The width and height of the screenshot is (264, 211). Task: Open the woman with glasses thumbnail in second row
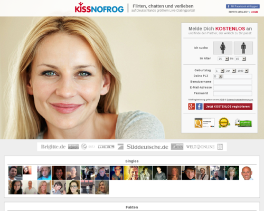click(73, 187)
